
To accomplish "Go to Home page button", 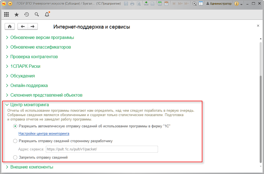I will (x=10, y=27).
